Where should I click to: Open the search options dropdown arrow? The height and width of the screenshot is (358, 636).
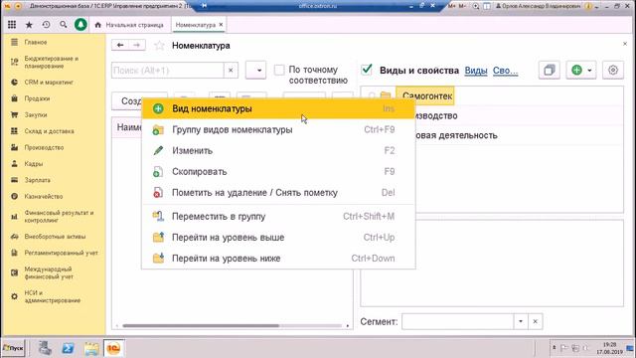point(256,71)
